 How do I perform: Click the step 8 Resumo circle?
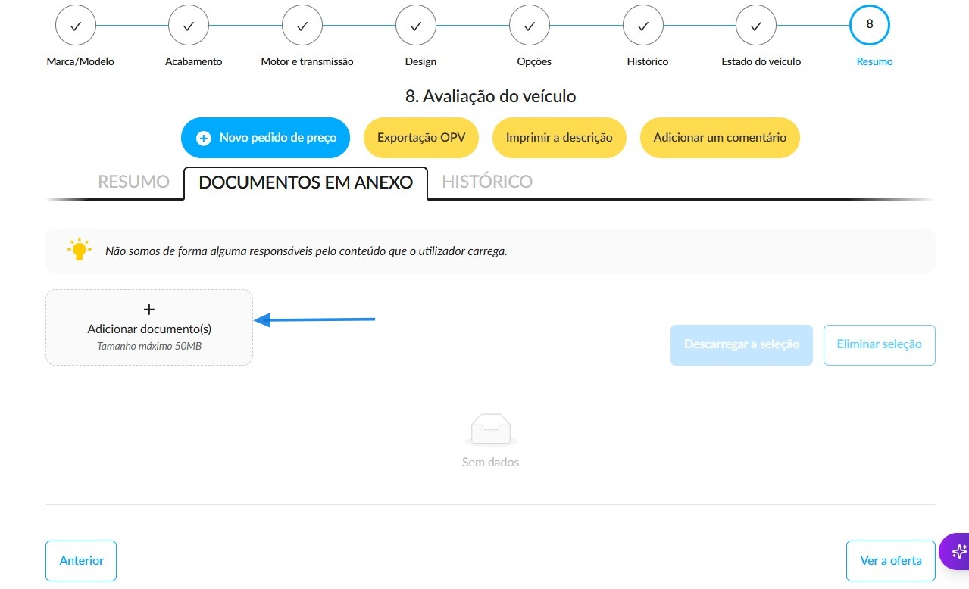click(870, 25)
